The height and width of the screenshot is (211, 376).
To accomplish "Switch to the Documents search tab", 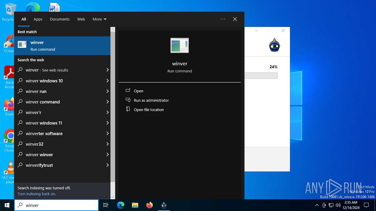I will [x=60, y=19].
